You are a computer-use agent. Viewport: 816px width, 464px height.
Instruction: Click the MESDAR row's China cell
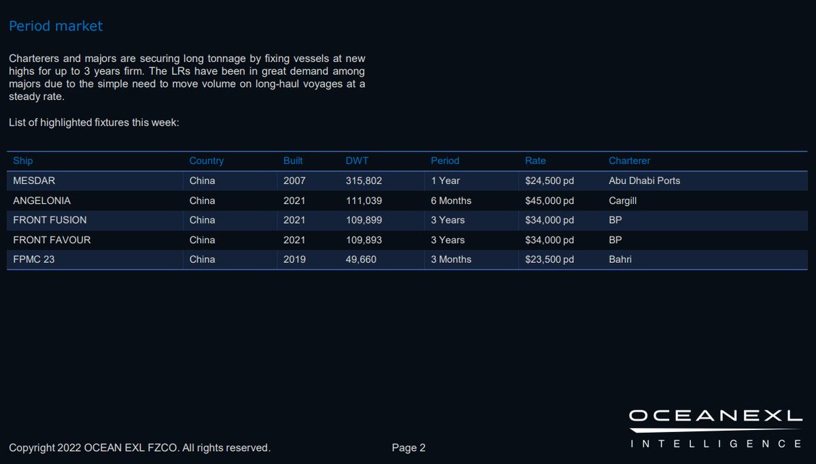202,181
